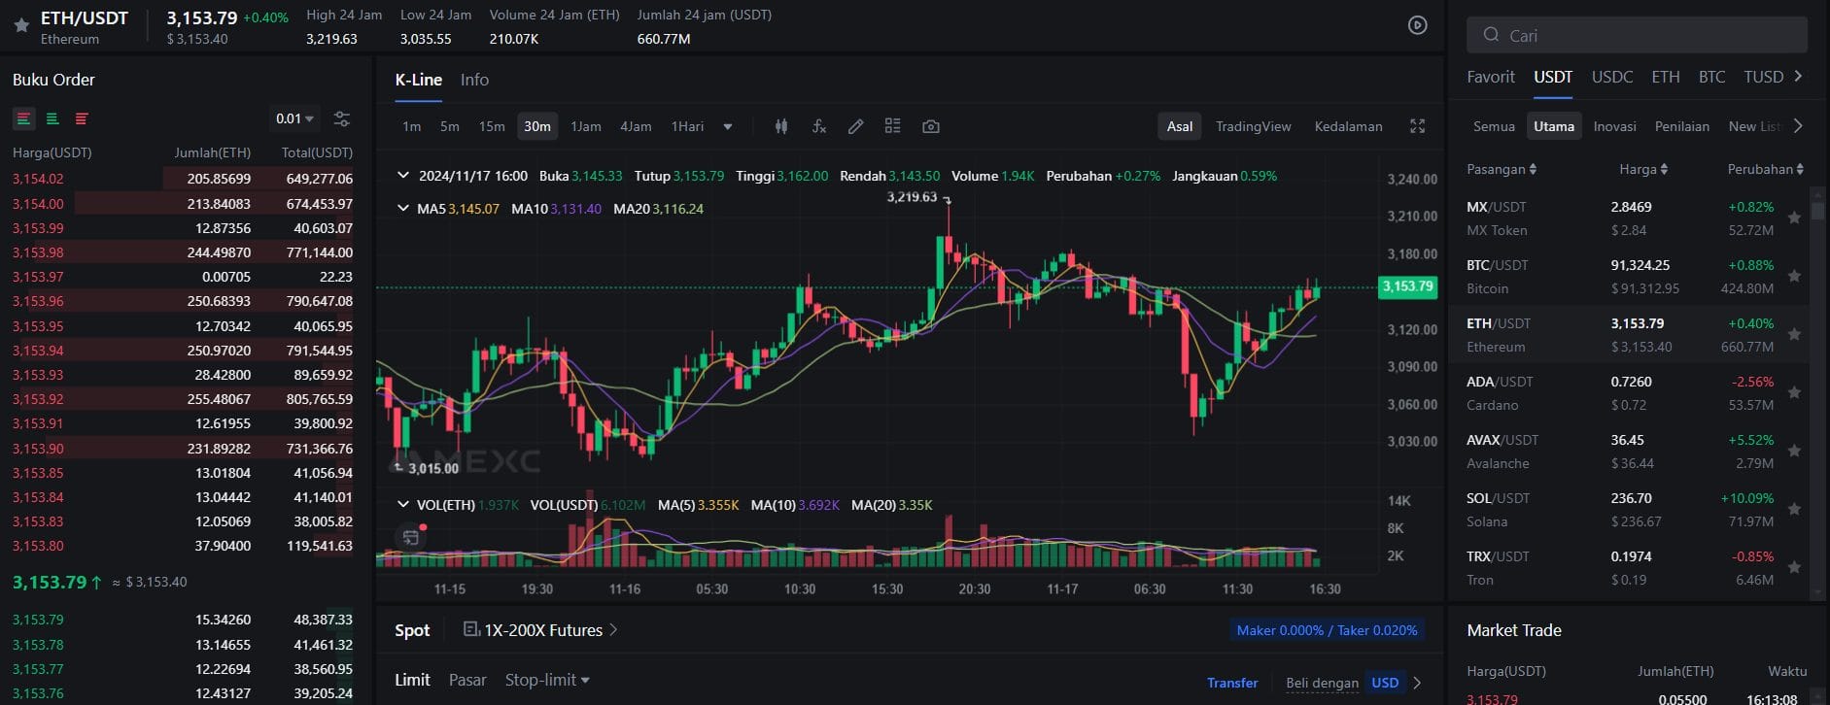1830x705 pixels.
Task: Switch chart mode to Kedalaman
Action: 1348,126
